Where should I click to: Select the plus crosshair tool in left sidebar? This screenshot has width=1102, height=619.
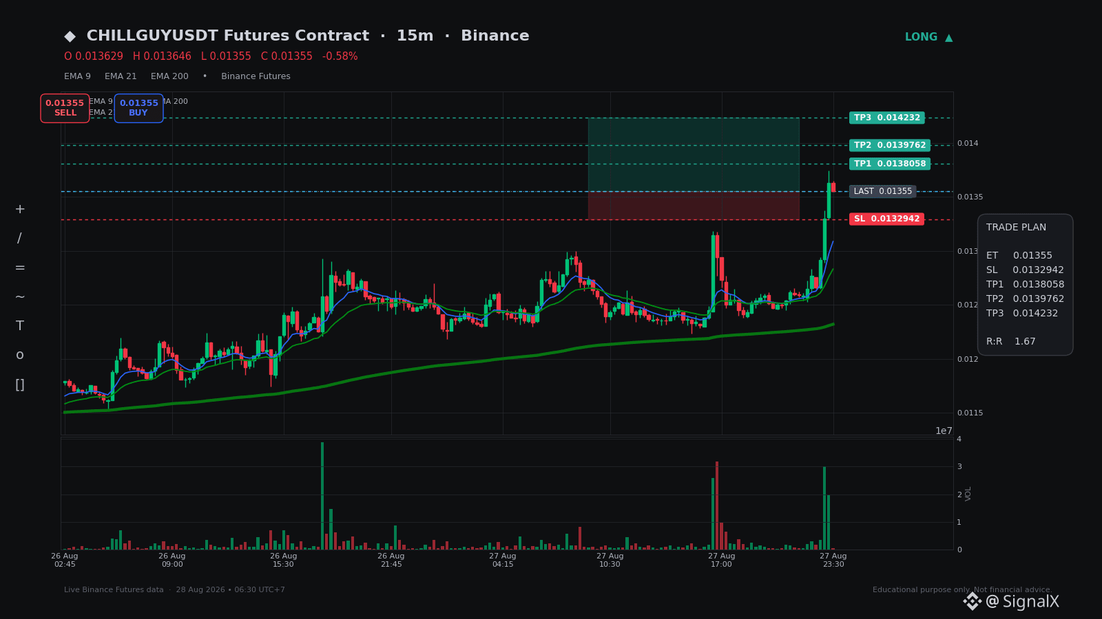point(20,209)
